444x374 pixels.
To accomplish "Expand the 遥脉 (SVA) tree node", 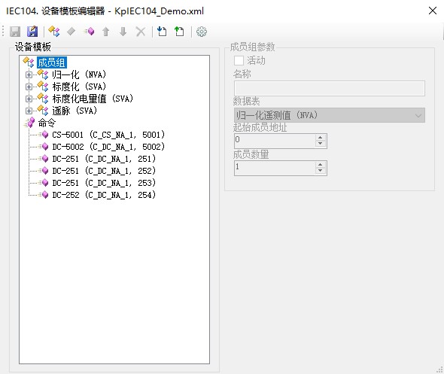I will 29,111.
